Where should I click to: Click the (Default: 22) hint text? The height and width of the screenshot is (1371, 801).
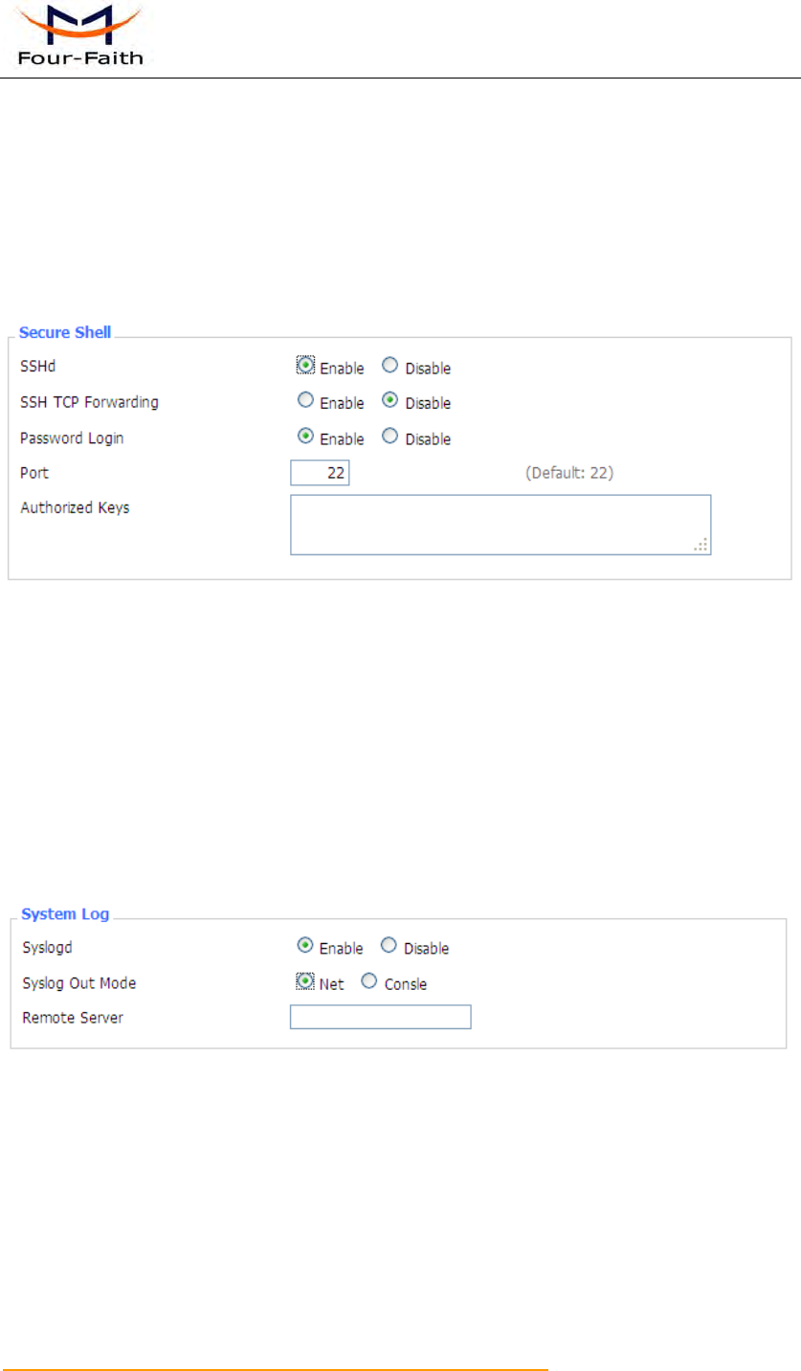[569, 473]
